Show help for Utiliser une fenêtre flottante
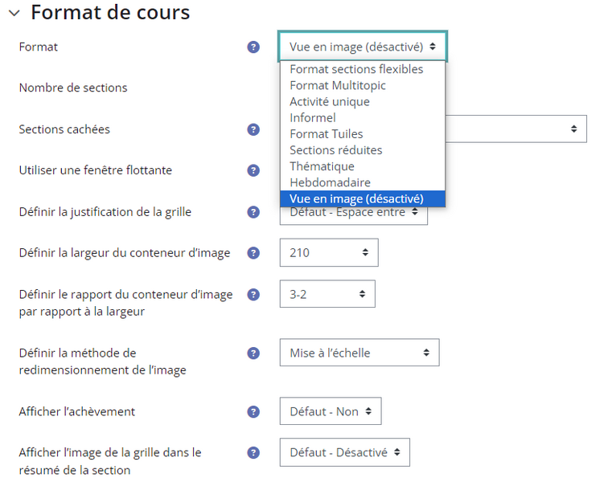Viewport: 608px width, 482px height. click(253, 170)
